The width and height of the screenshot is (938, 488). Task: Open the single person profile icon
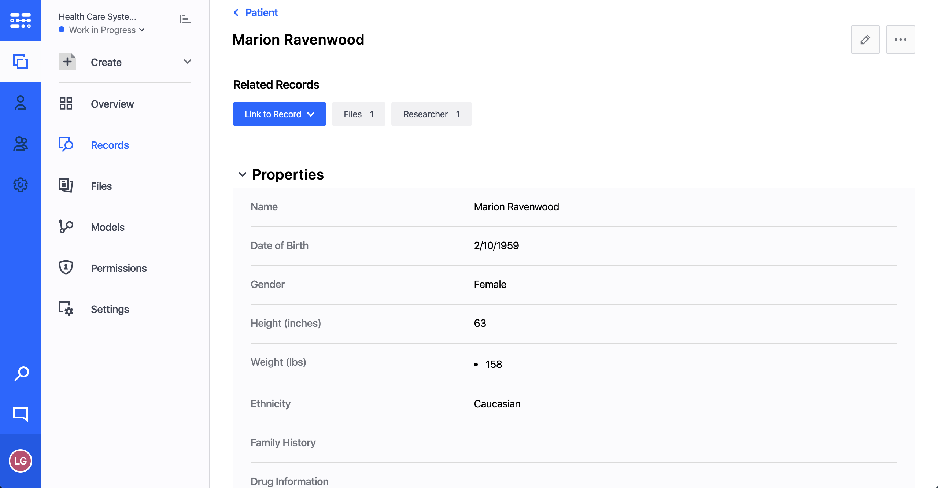pos(21,103)
